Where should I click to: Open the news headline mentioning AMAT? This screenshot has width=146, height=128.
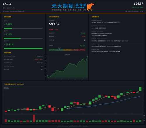tap(105, 23)
